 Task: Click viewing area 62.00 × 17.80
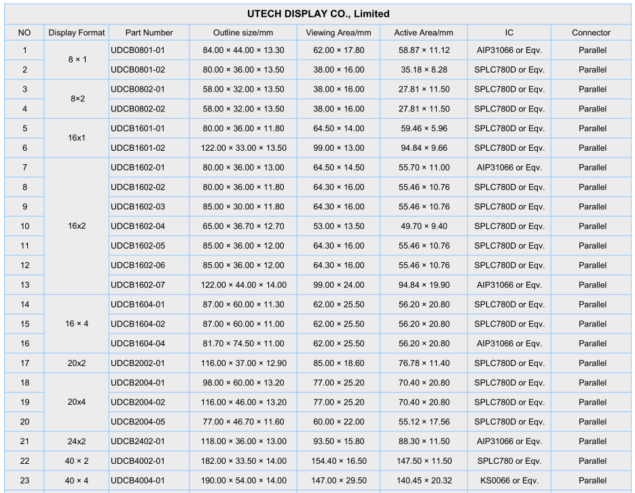339,50
